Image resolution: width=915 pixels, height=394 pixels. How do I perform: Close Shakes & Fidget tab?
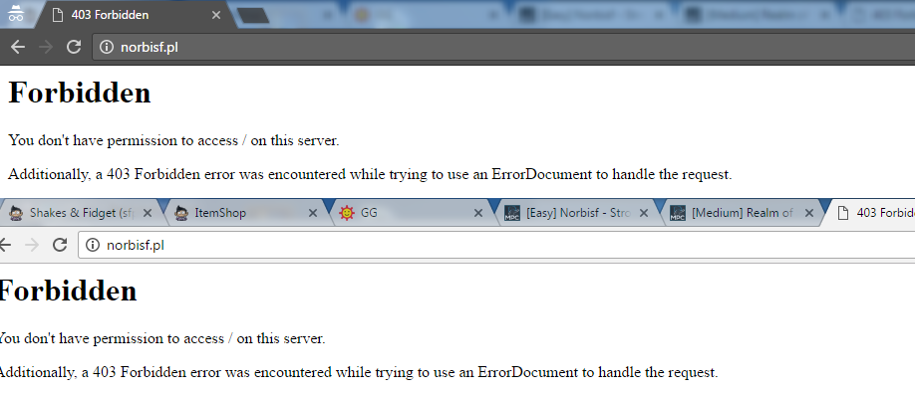click(148, 213)
